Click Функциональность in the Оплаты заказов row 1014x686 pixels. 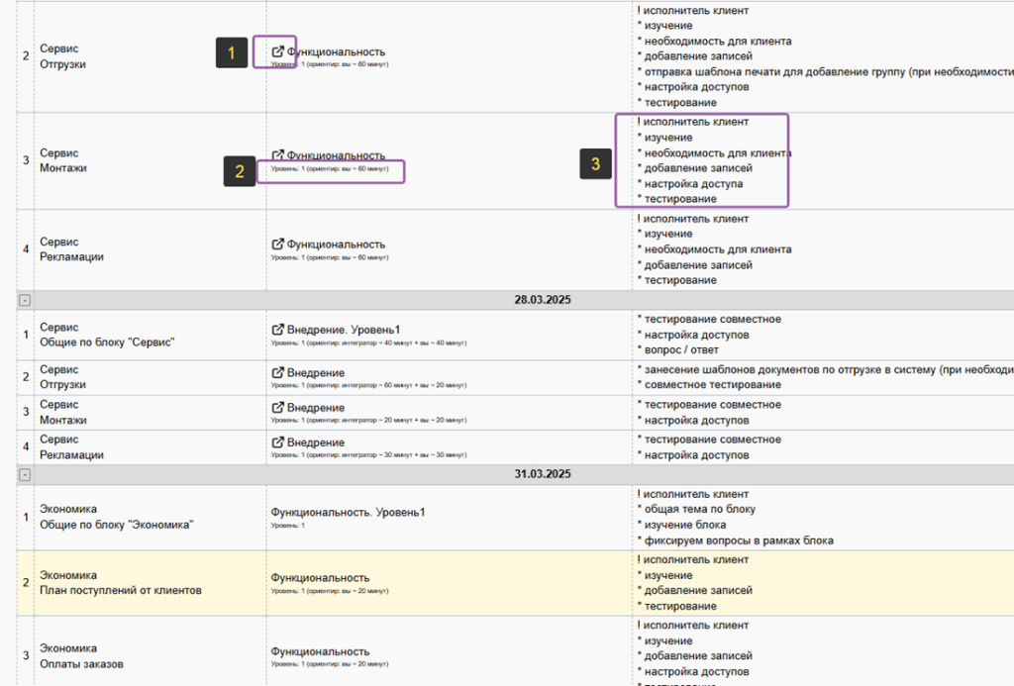pos(320,651)
